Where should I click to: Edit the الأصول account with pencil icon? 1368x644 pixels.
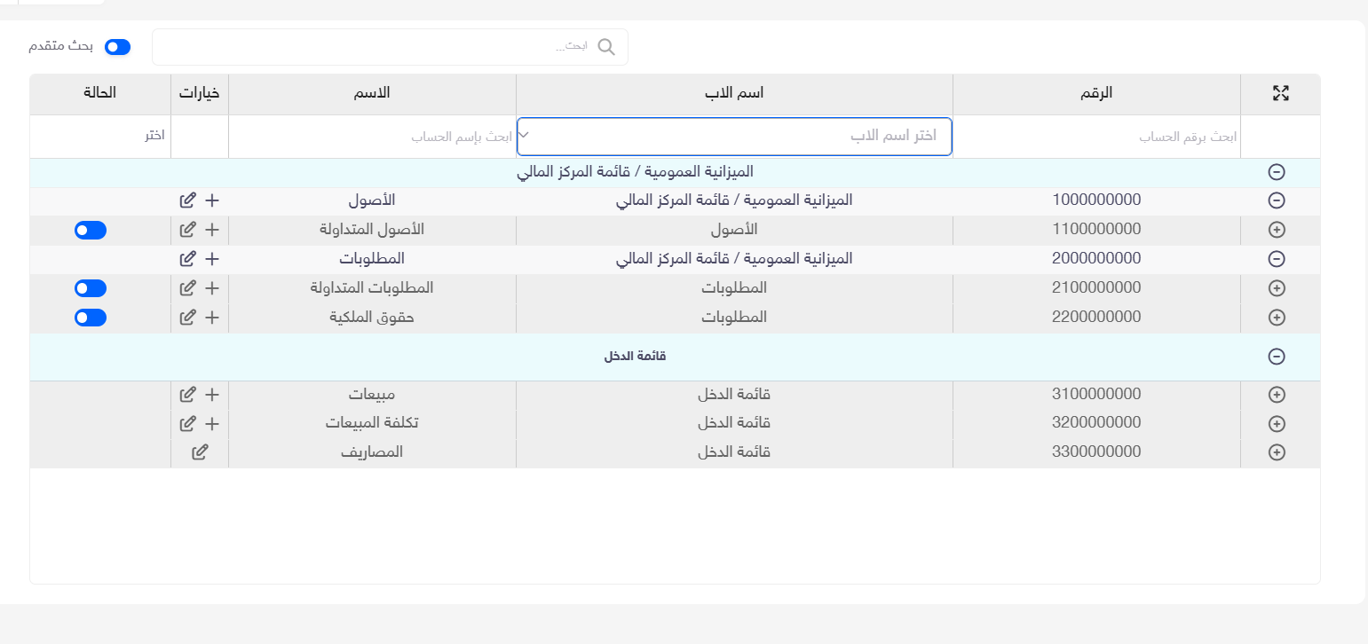tap(187, 200)
